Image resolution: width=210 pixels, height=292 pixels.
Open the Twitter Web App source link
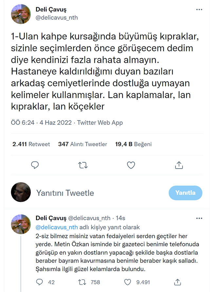tap(100, 123)
